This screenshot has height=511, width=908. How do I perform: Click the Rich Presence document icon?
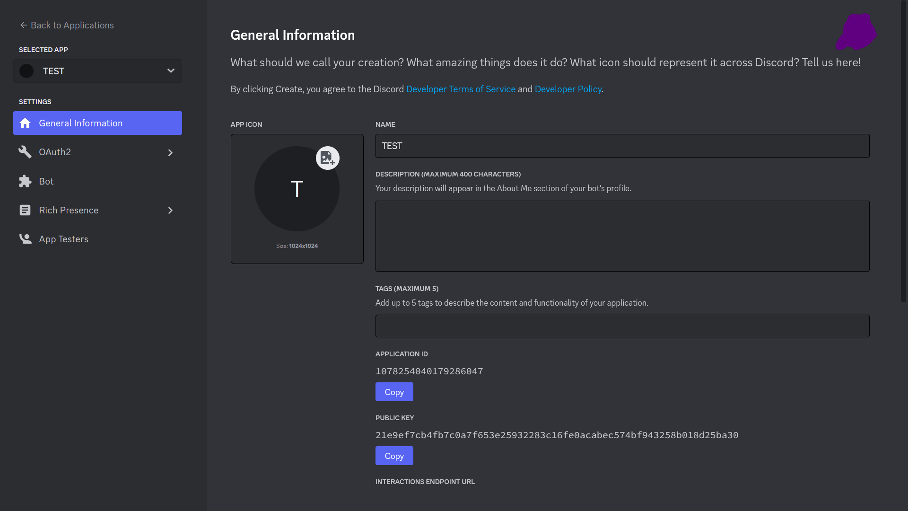coord(25,210)
